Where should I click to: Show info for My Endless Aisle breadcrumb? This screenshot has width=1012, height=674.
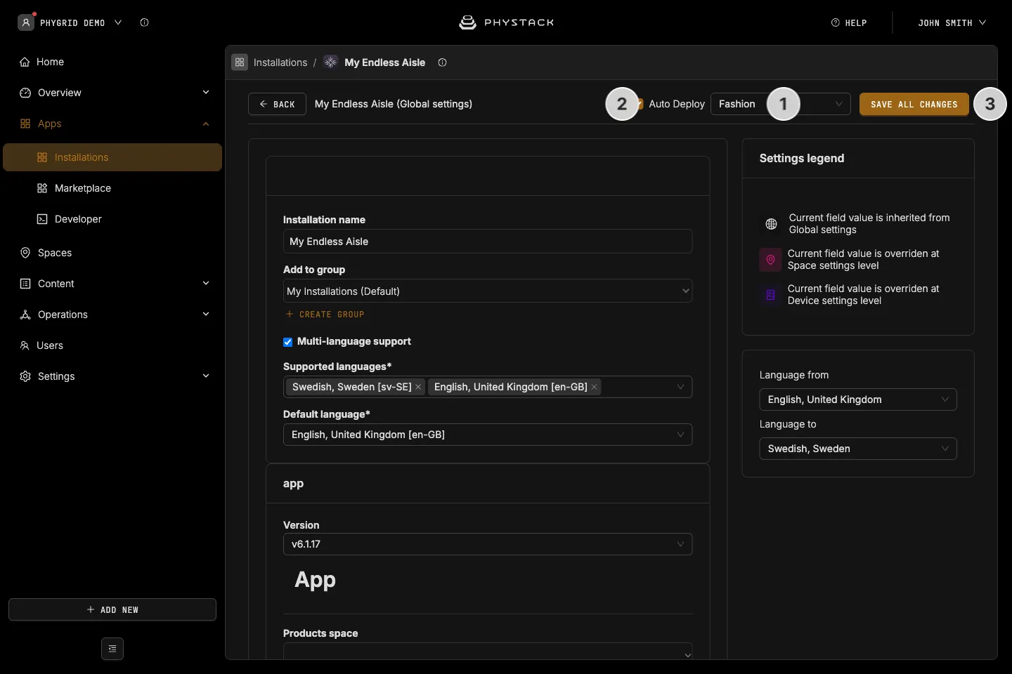click(442, 62)
